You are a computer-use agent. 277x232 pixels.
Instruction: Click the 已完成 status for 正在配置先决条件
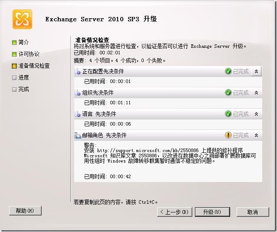[x=241, y=71]
